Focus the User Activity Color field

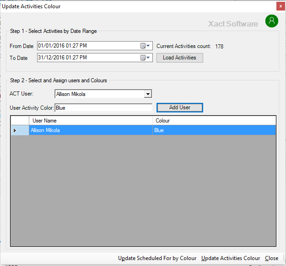103,108
